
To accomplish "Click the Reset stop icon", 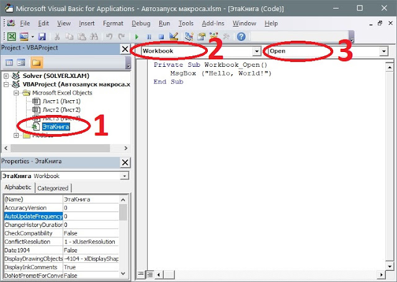I will pos(161,37).
